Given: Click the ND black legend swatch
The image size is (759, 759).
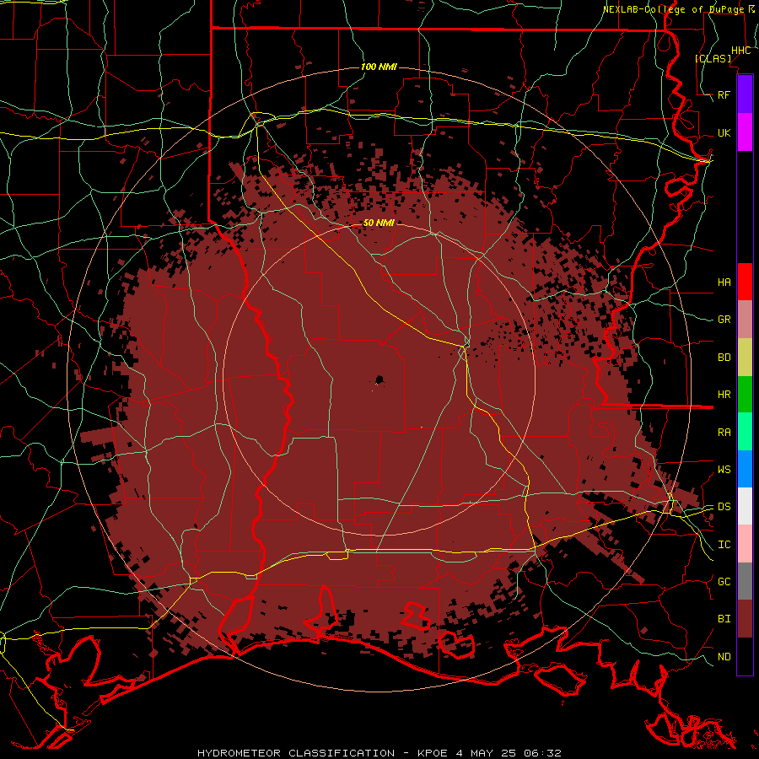Looking at the screenshot, I should 745,656.
